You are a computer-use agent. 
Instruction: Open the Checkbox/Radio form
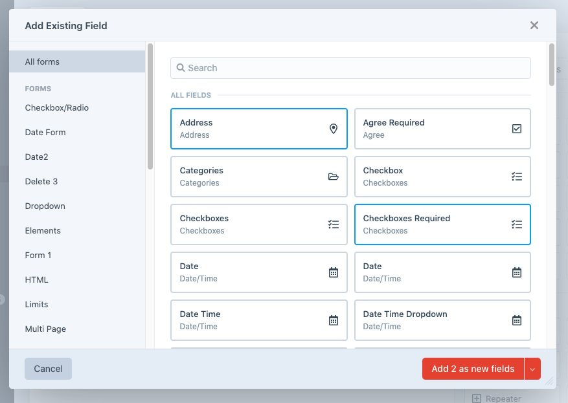(57, 108)
